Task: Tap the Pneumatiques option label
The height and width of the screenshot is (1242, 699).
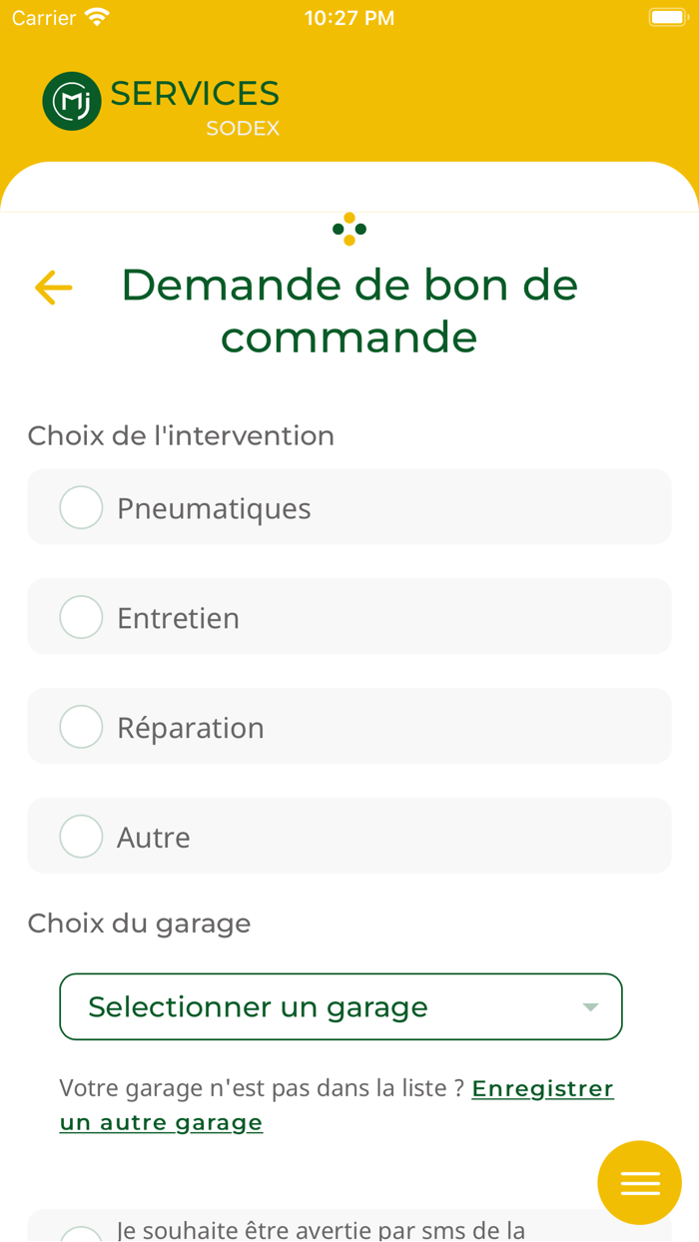Action: click(214, 508)
